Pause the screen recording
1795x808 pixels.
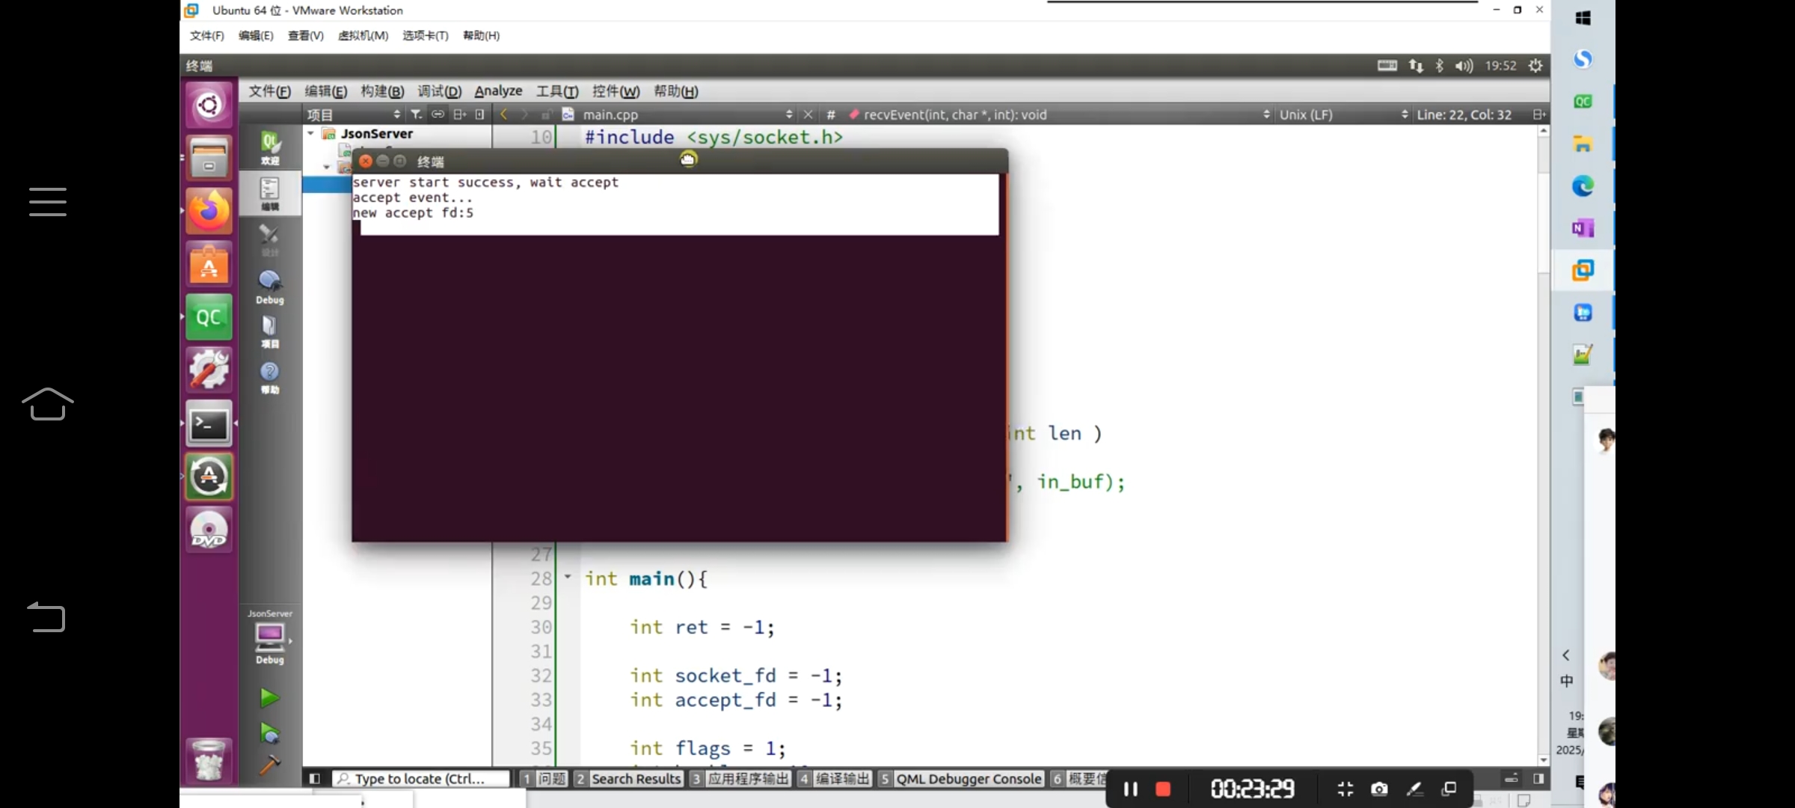[1130, 789]
